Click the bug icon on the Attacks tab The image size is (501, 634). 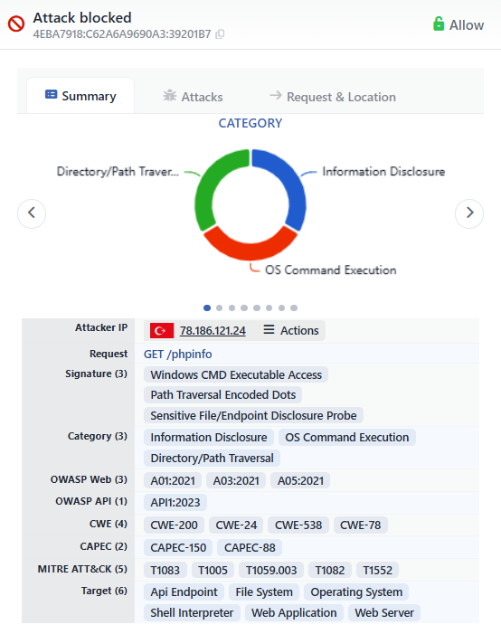coord(169,96)
